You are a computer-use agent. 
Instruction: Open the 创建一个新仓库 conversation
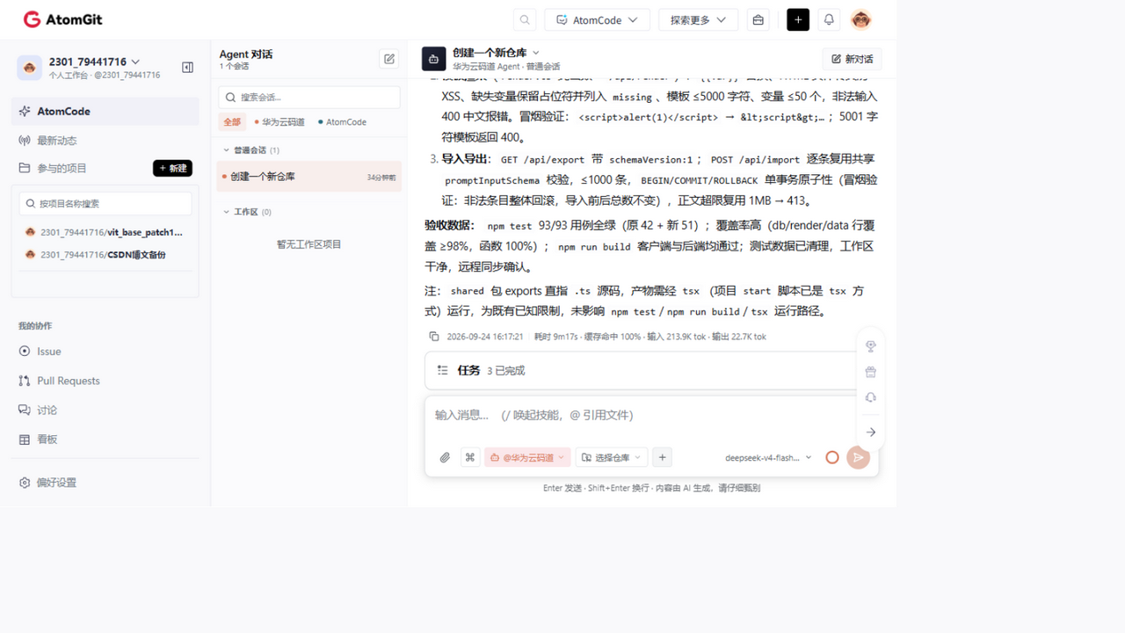pos(309,177)
